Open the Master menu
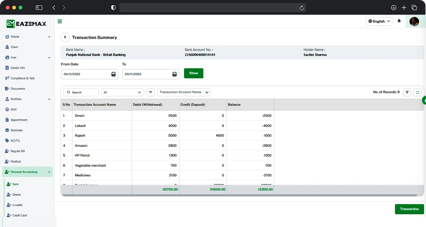This screenshot has width=426, height=227. pos(28,37)
